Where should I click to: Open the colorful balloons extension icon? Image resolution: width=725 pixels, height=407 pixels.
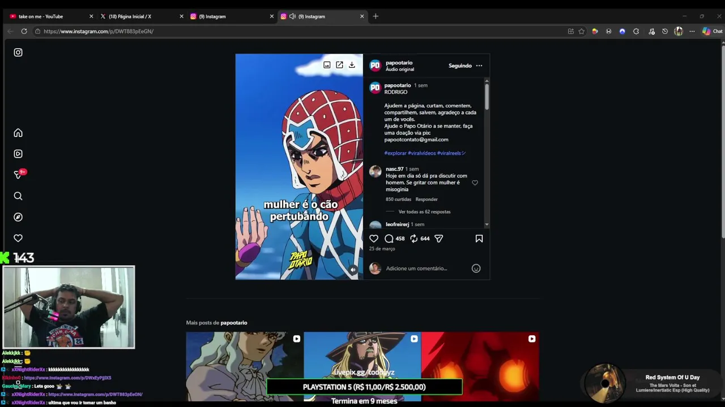(x=595, y=31)
